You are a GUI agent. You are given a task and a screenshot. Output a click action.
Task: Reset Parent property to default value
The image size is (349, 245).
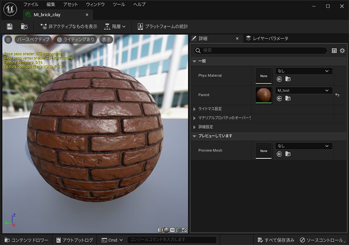pyautogui.click(x=337, y=95)
